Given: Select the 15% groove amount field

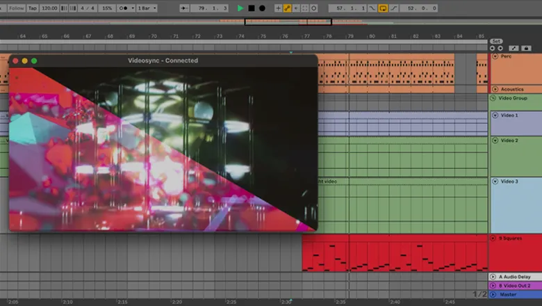Looking at the screenshot, I should [107, 8].
